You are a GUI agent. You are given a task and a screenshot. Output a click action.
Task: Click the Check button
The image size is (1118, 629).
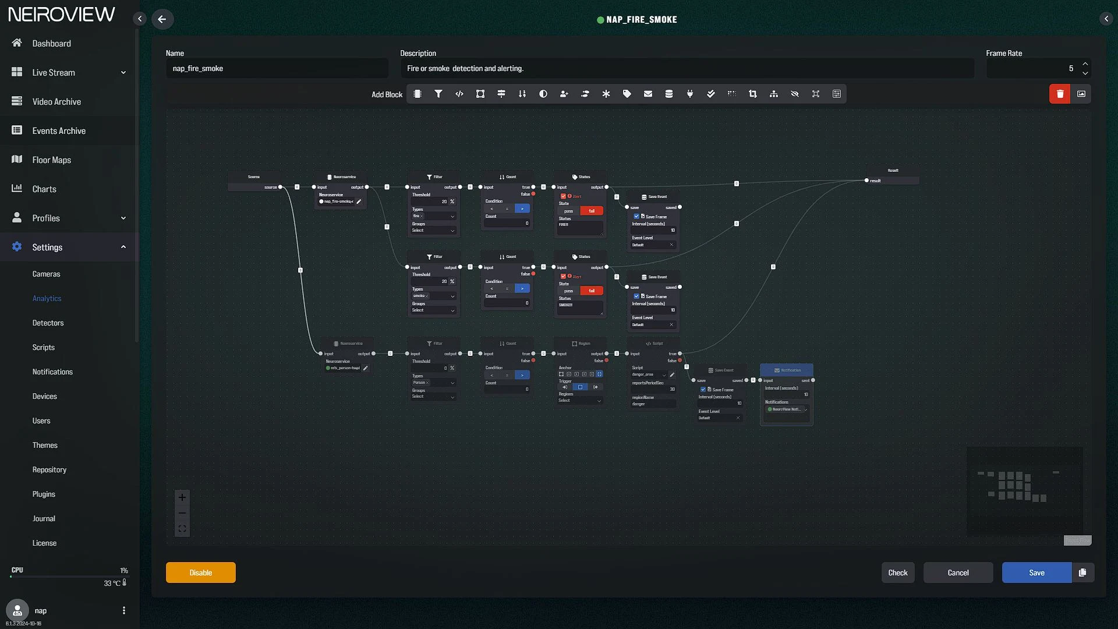pyautogui.click(x=898, y=573)
